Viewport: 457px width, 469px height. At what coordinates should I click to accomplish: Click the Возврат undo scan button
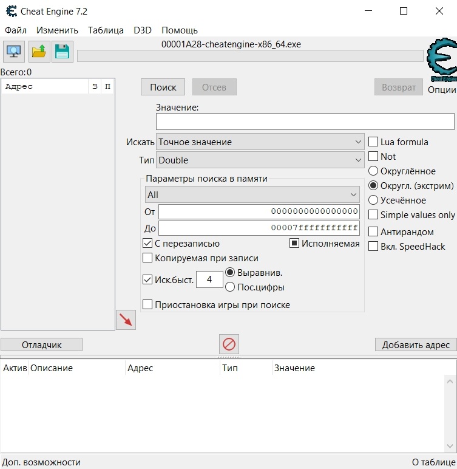pos(399,87)
